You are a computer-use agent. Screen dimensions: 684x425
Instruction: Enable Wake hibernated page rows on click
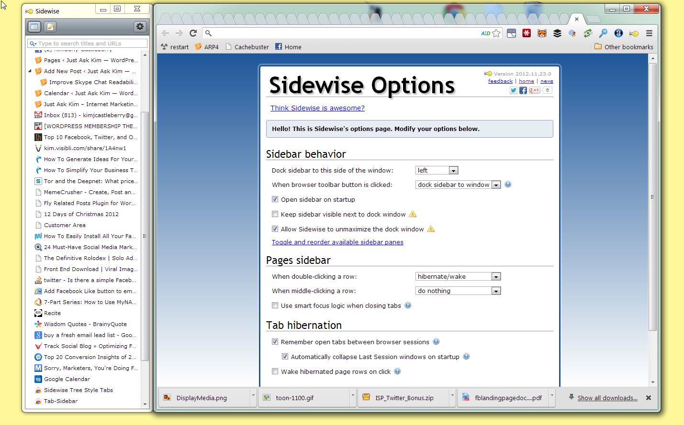(x=275, y=371)
